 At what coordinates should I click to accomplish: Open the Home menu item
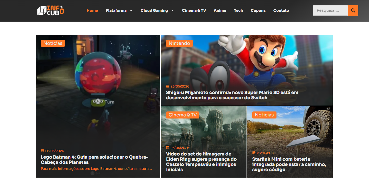(92, 10)
